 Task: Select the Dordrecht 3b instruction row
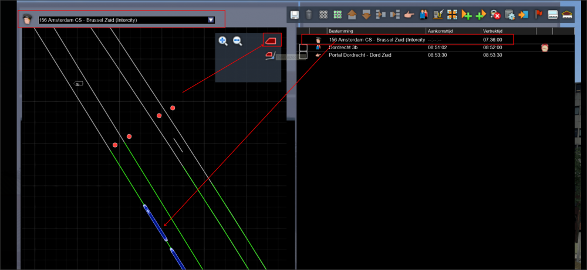tap(376, 47)
